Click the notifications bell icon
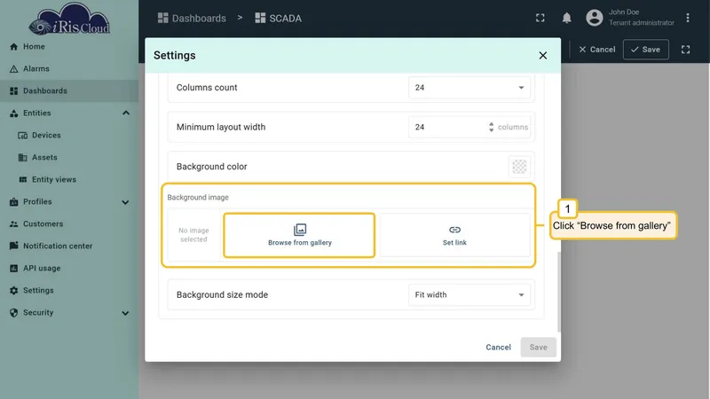The height and width of the screenshot is (399, 710). point(566,18)
